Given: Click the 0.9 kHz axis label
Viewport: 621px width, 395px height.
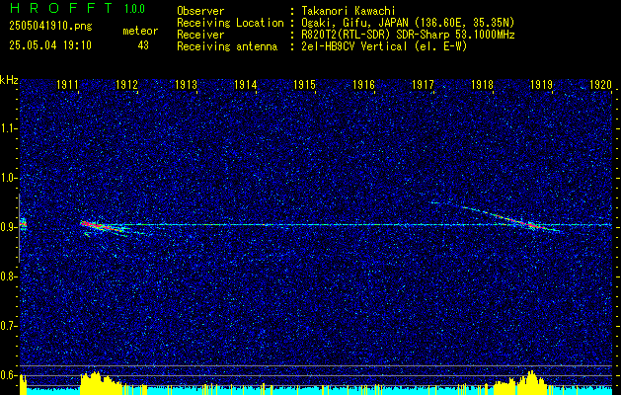Looking at the screenshot, I should pyautogui.click(x=9, y=227).
